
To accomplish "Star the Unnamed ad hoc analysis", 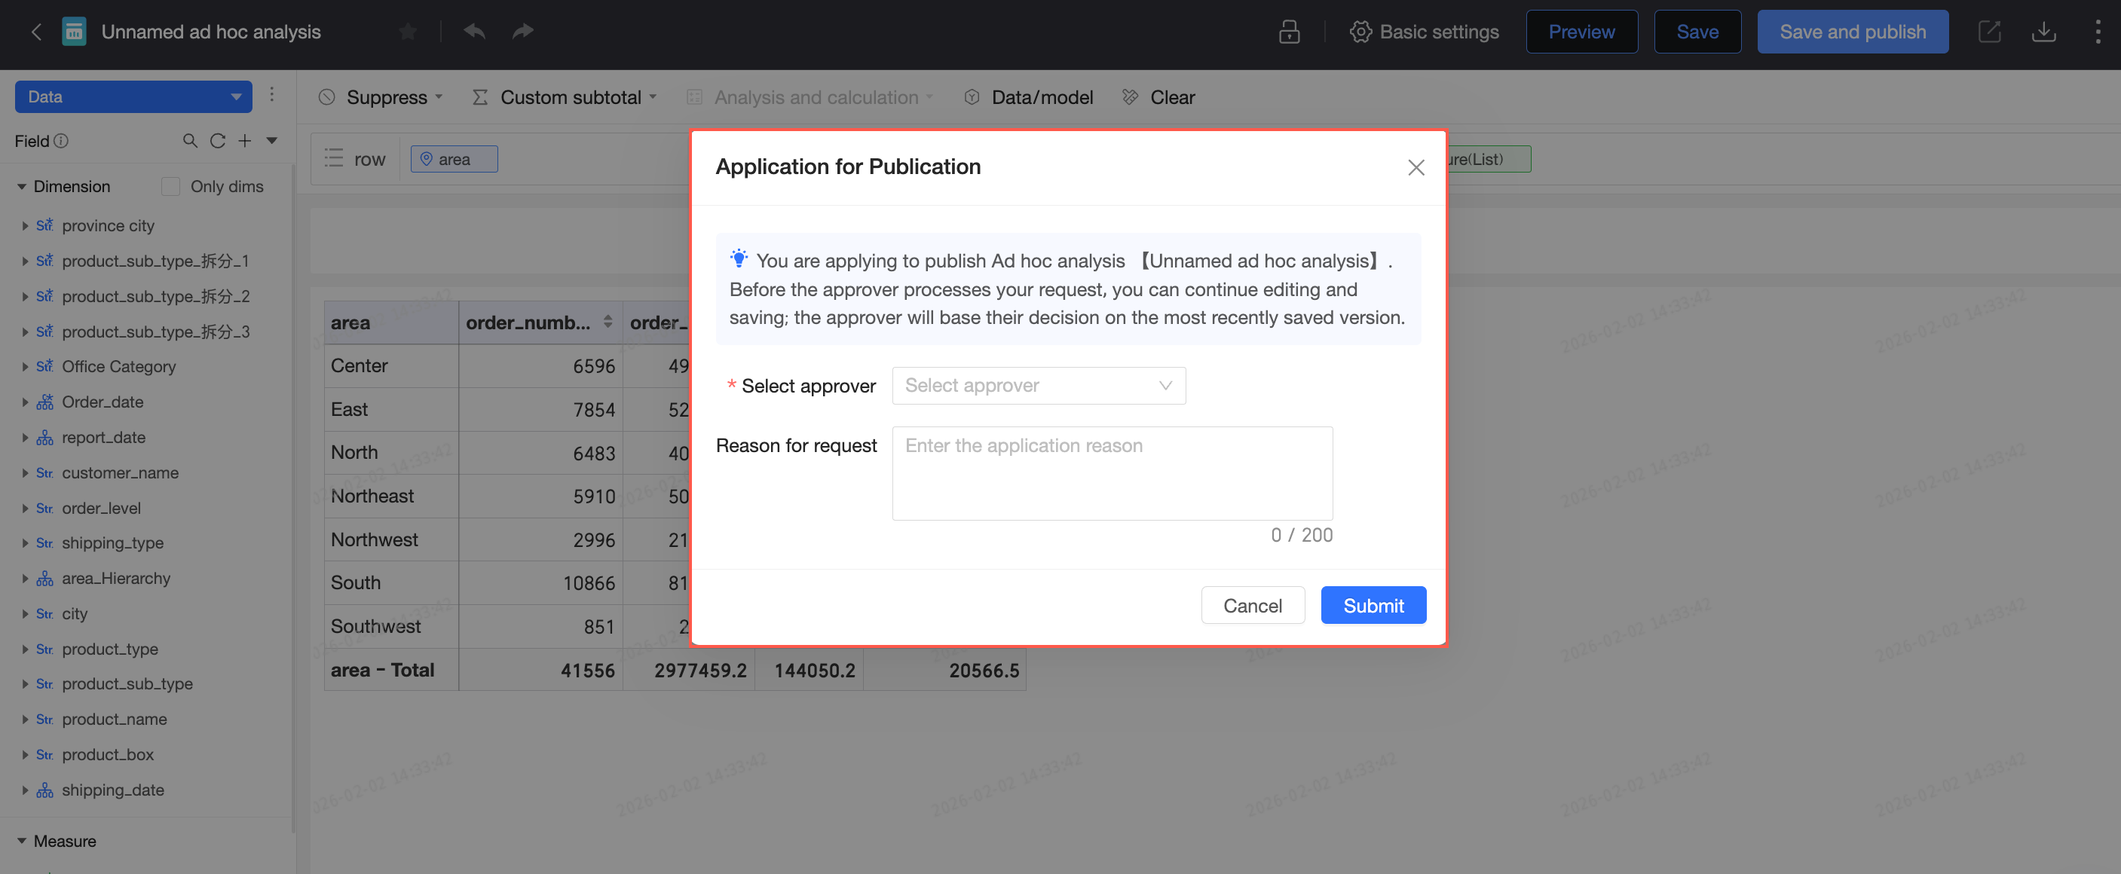I will [x=408, y=32].
